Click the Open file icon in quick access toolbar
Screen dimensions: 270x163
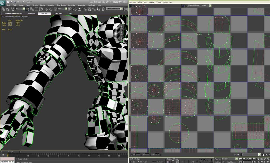(11, 2)
